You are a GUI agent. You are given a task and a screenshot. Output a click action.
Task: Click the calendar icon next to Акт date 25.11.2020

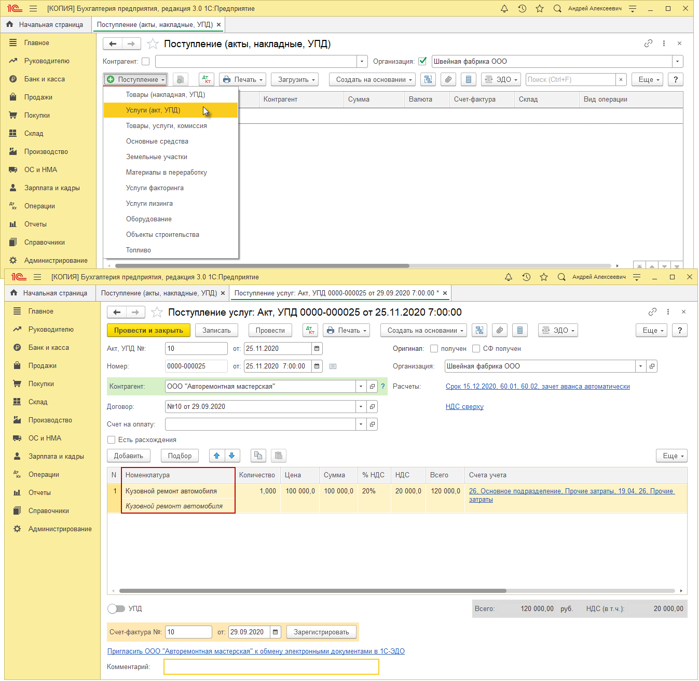[x=317, y=348]
